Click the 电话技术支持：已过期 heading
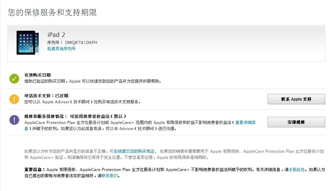Viewport: 330px width, 191px height. [46, 96]
